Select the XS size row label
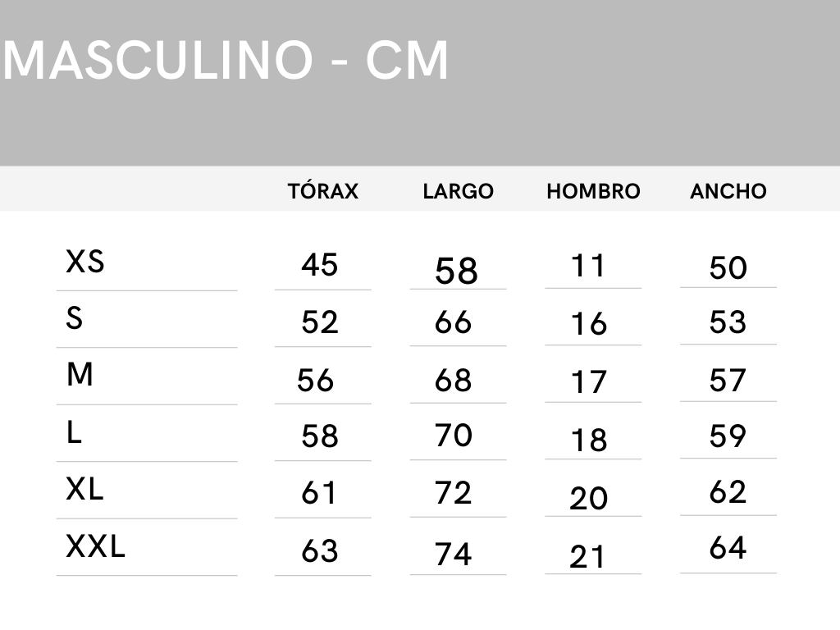The image size is (840, 630). [85, 262]
